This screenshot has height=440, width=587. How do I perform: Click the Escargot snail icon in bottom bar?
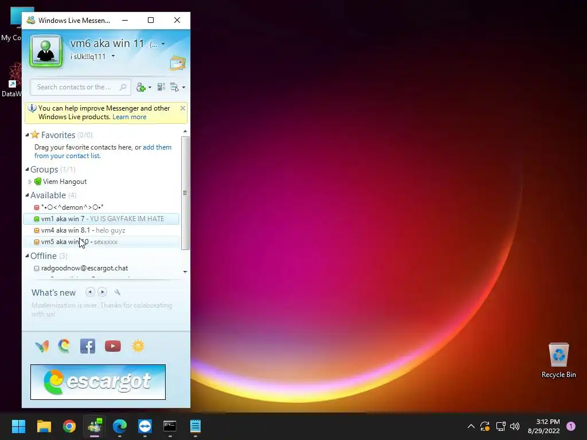64,345
